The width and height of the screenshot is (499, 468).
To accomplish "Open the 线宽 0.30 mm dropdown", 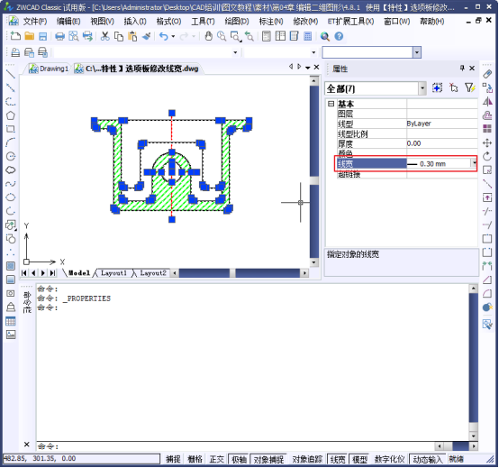I will pos(474,163).
